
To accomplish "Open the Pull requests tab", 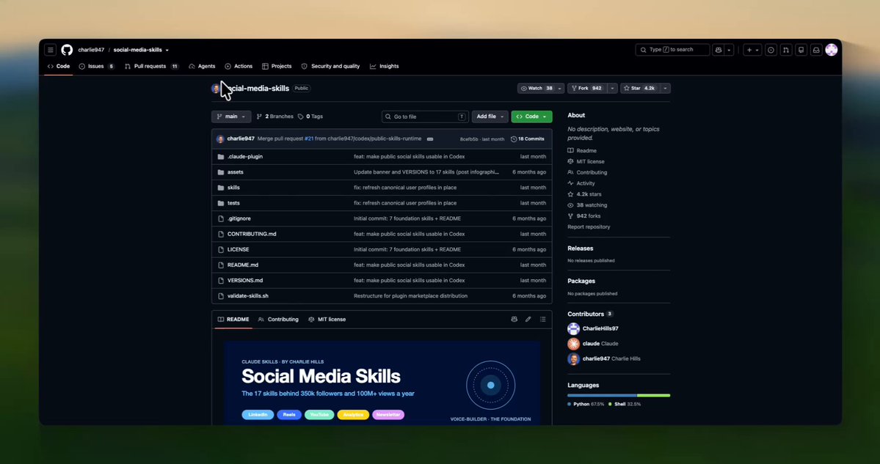I will point(151,66).
